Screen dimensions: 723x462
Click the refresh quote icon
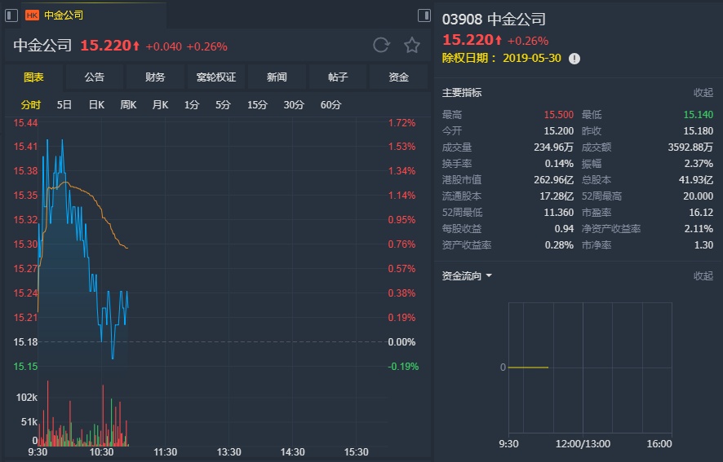click(x=381, y=46)
